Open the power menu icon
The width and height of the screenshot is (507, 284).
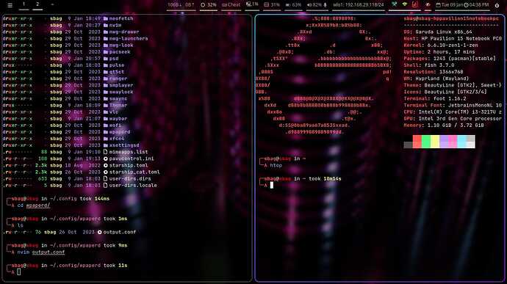coord(497,5)
